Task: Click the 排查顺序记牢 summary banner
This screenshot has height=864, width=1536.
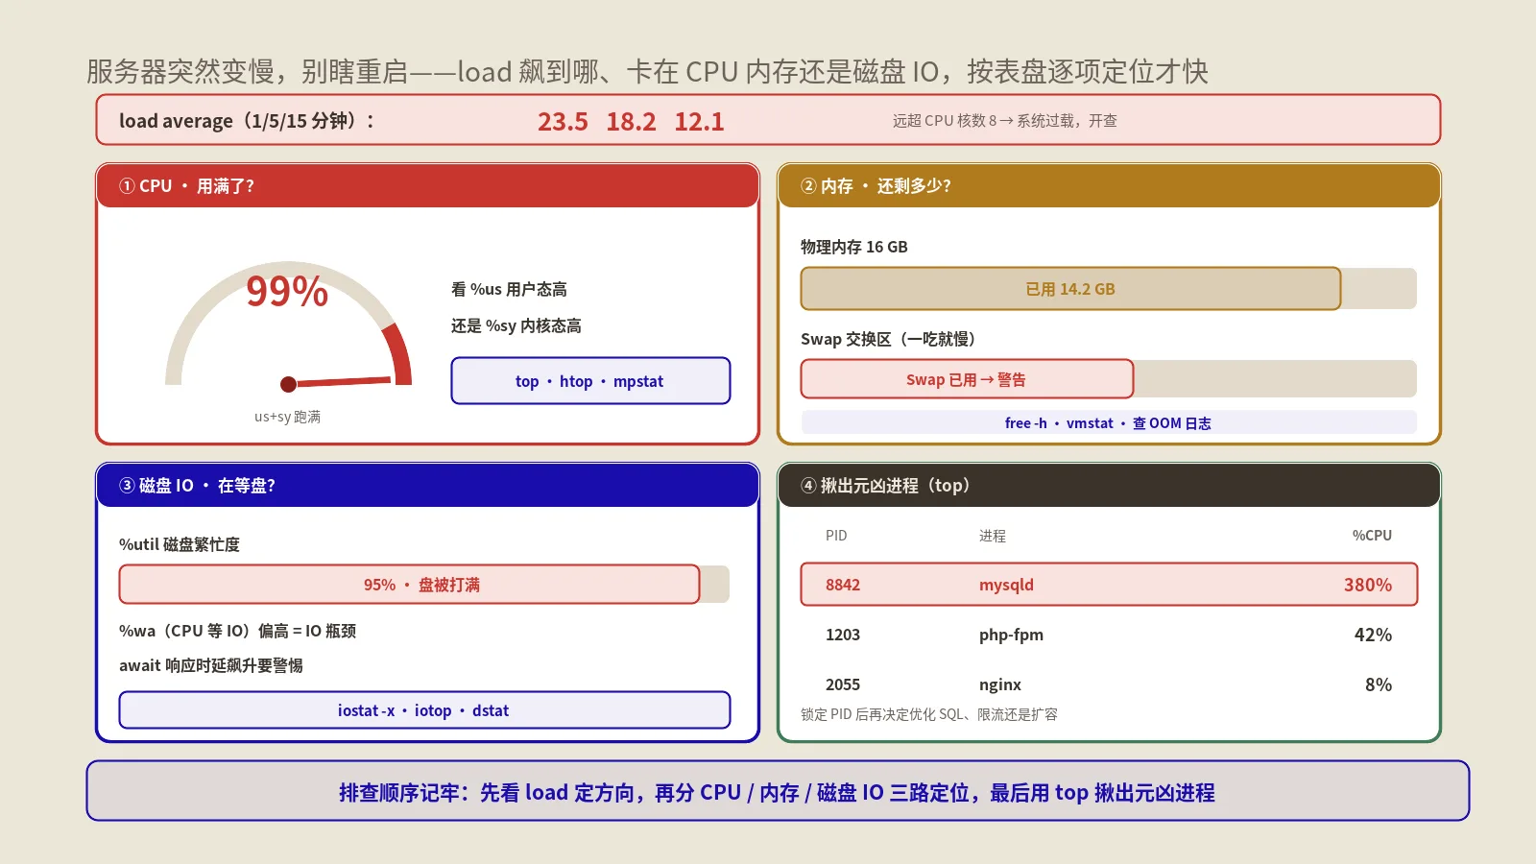Action: [778, 791]
